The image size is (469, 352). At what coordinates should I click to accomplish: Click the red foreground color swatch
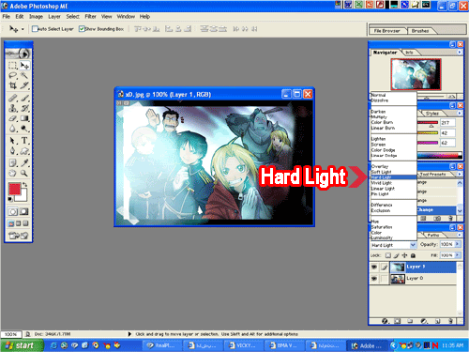[14, 189]
